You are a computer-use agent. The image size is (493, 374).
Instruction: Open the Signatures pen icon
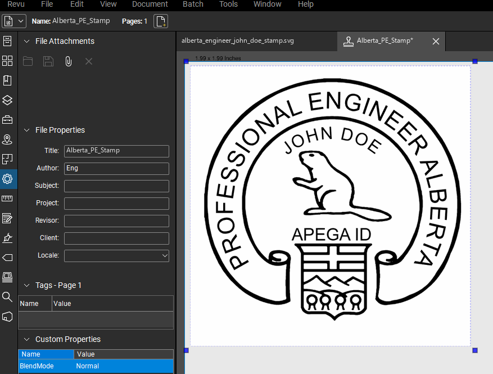tap(7, 238)
